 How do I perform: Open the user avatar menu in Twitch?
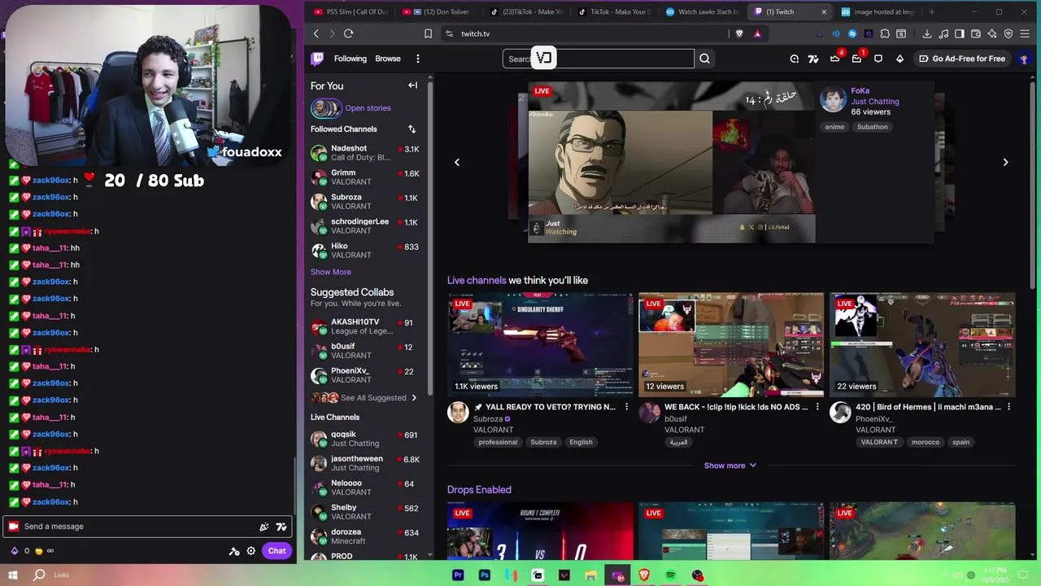pyautogui.click(x=1024, y=59)
